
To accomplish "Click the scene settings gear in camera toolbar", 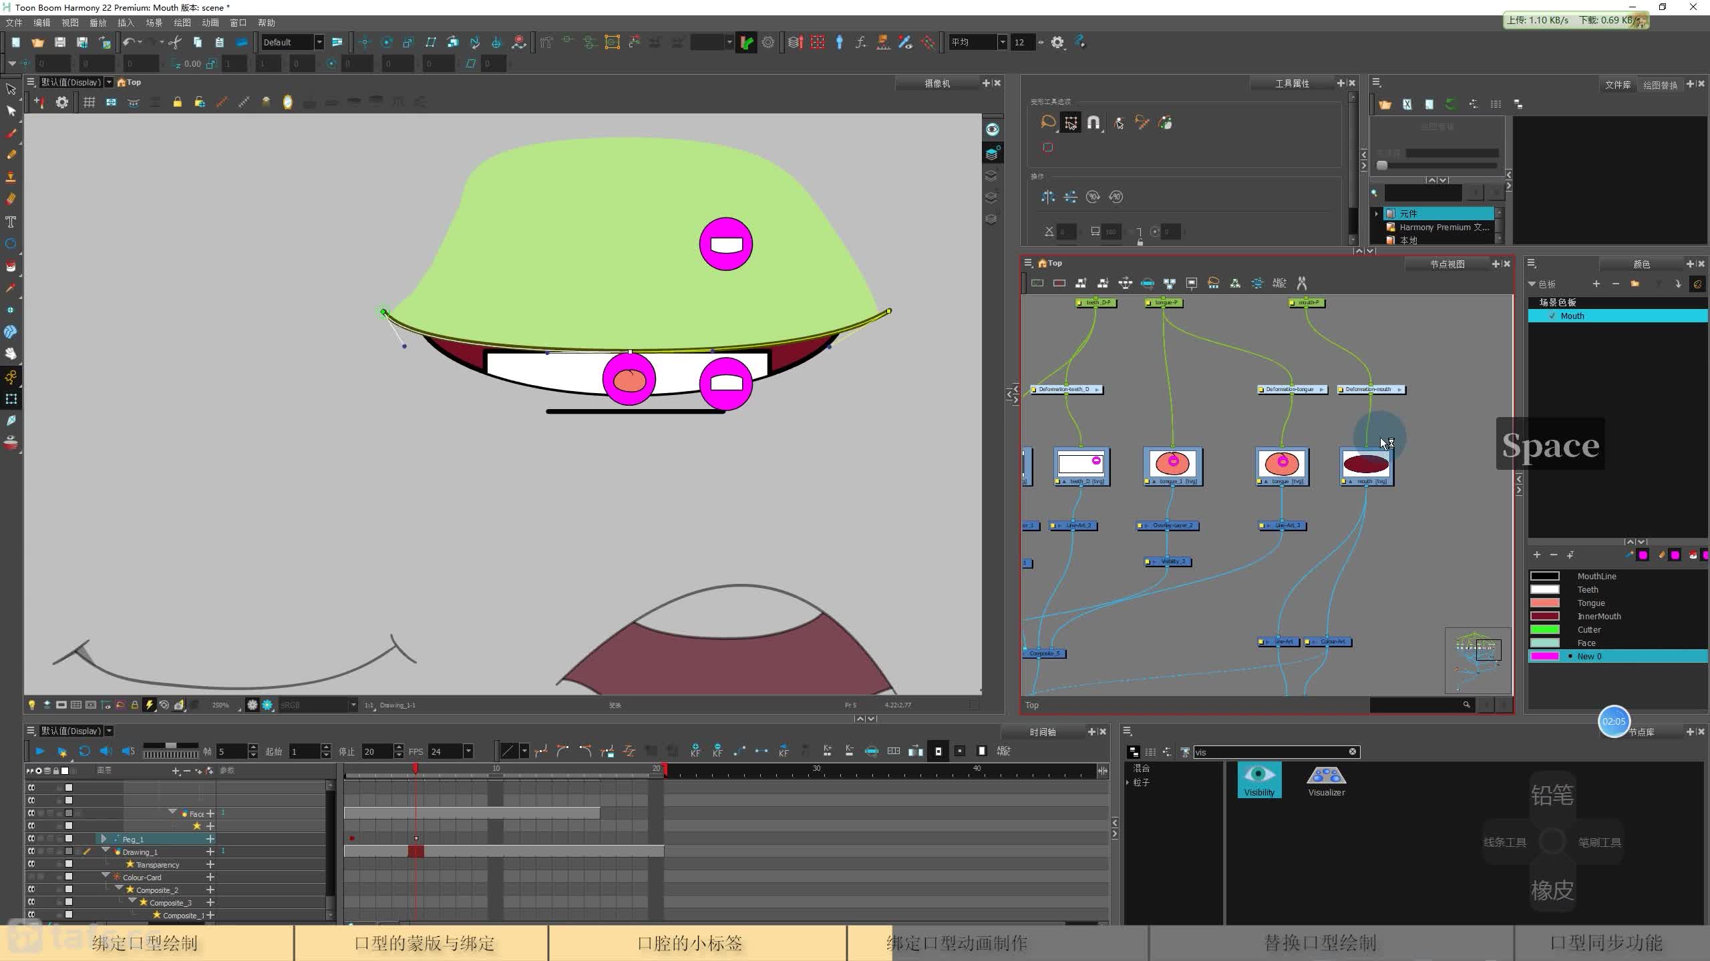I will [62, 102].
